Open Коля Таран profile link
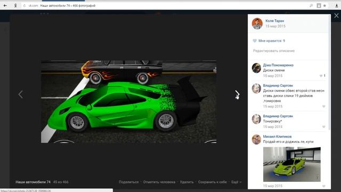341x192 pixels. [275, 21]
